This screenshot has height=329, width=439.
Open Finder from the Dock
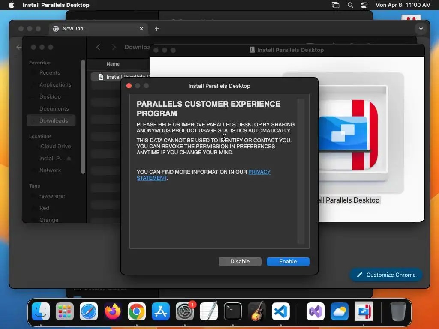click(x=41, y=311)
